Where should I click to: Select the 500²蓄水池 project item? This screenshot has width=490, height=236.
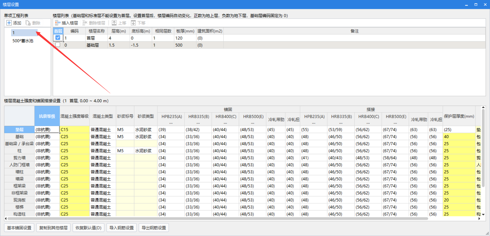23,41
